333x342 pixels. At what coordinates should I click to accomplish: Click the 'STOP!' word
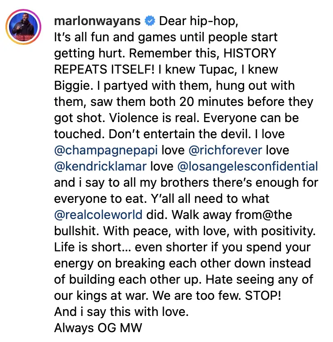point(263,296)
